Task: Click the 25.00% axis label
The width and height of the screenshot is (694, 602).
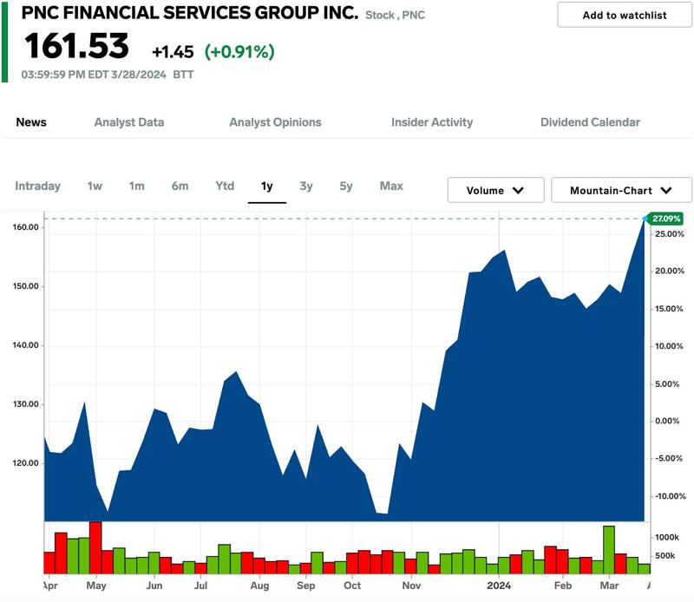Action: pos(669,233)
